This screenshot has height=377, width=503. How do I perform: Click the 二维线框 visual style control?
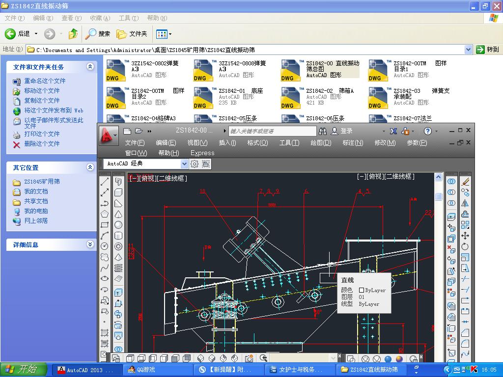[172, 179]
